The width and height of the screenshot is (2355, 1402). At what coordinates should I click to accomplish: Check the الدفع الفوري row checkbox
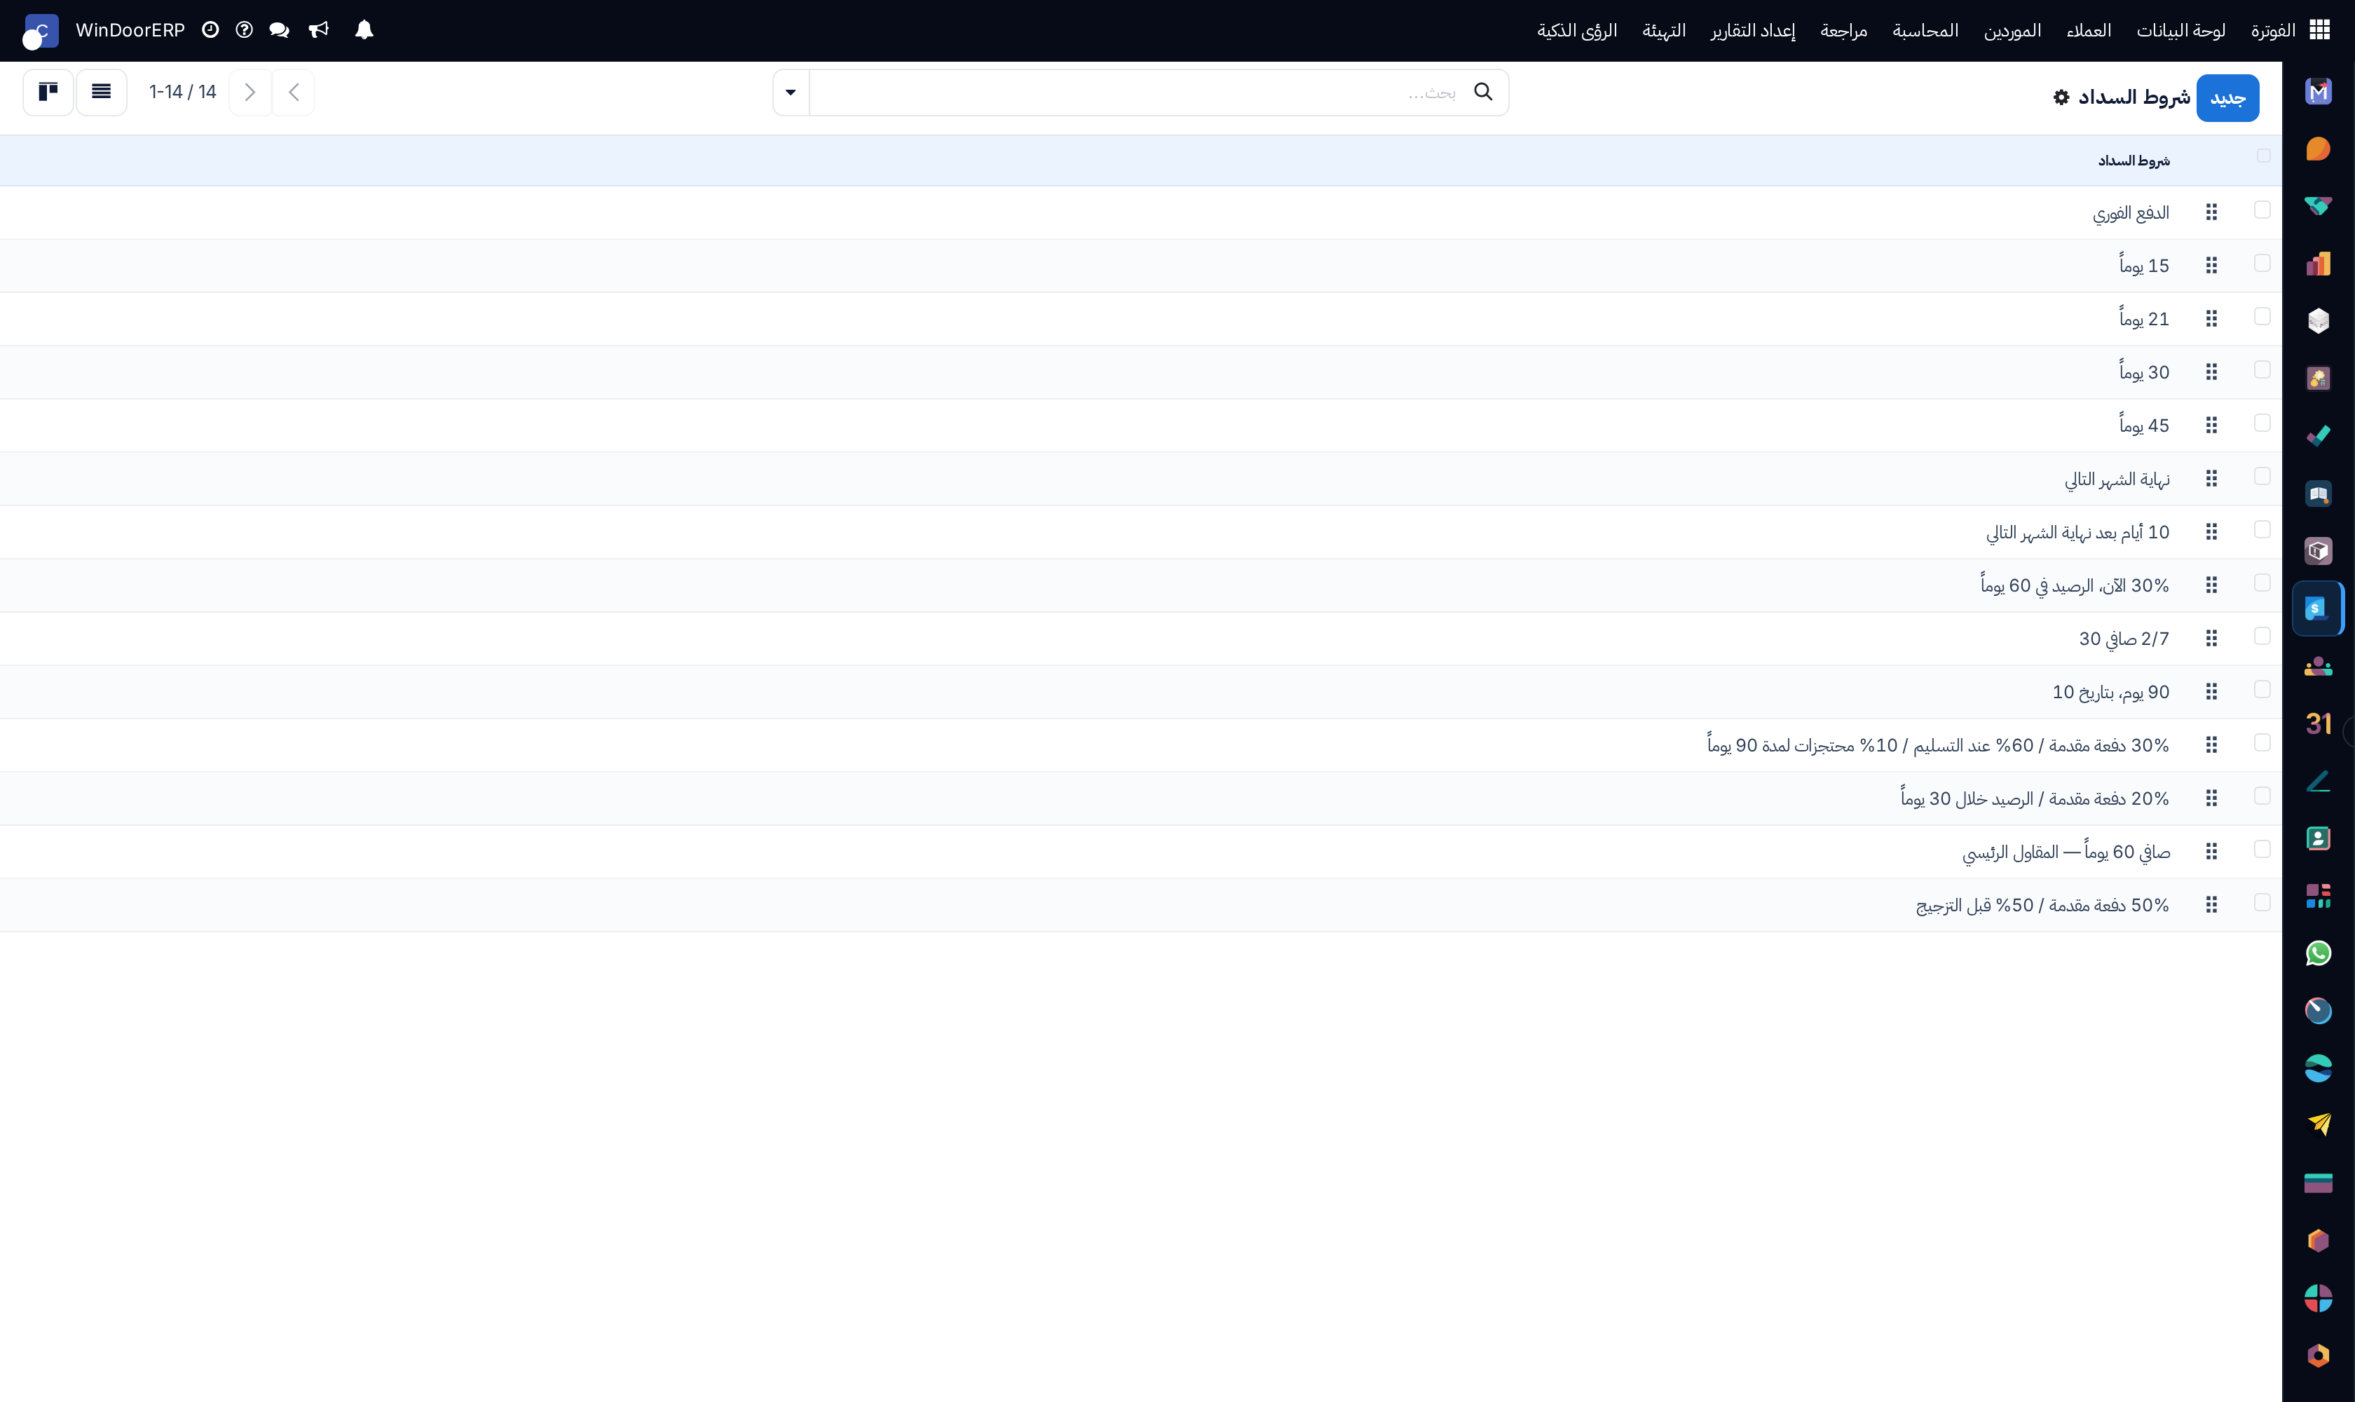point(2262,210)
